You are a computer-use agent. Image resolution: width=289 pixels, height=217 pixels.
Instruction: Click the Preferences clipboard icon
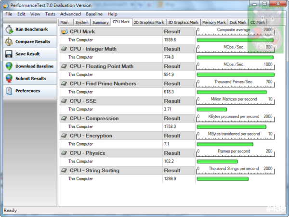(9, 91)
